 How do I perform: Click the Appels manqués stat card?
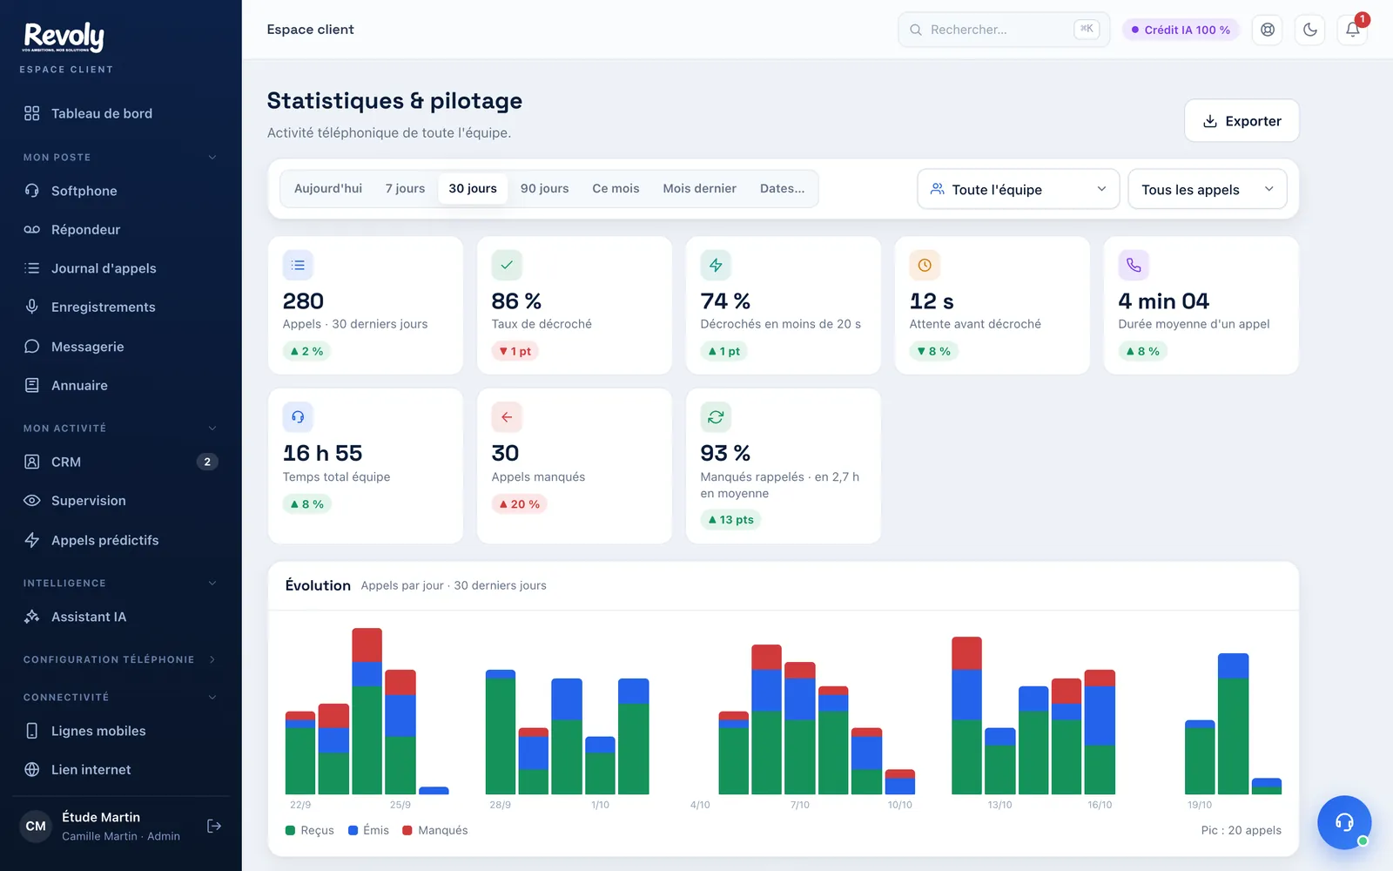click(575, 466)
